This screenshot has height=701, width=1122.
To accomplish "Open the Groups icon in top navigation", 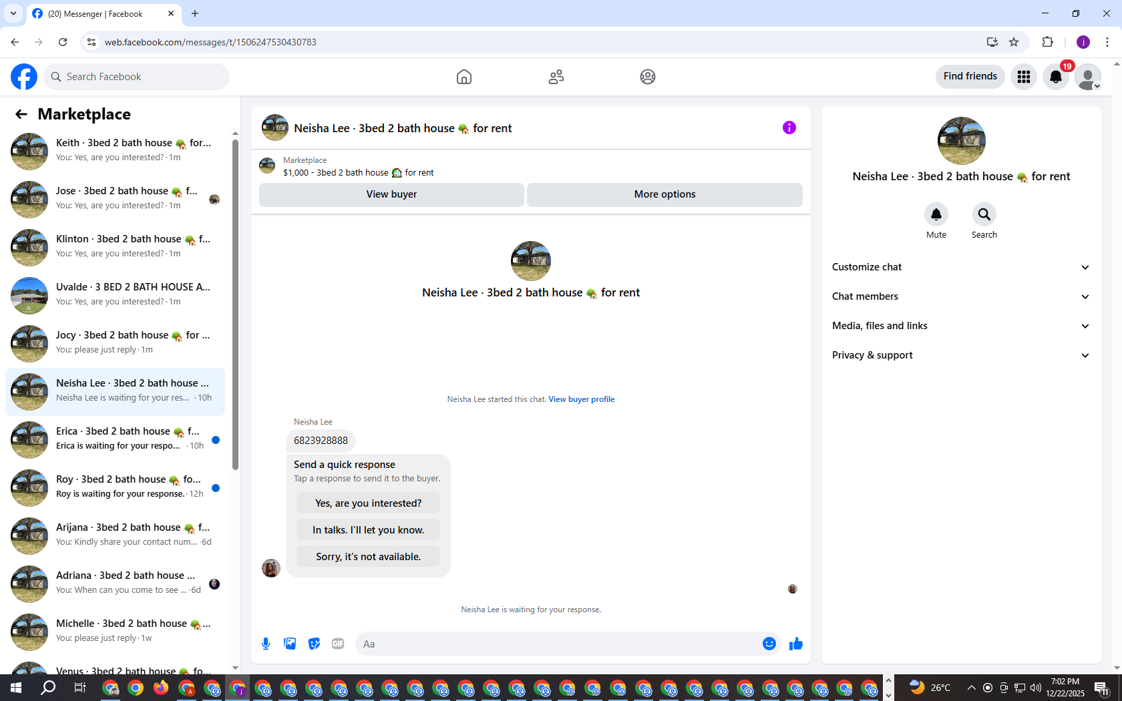I will coord(648,77).
